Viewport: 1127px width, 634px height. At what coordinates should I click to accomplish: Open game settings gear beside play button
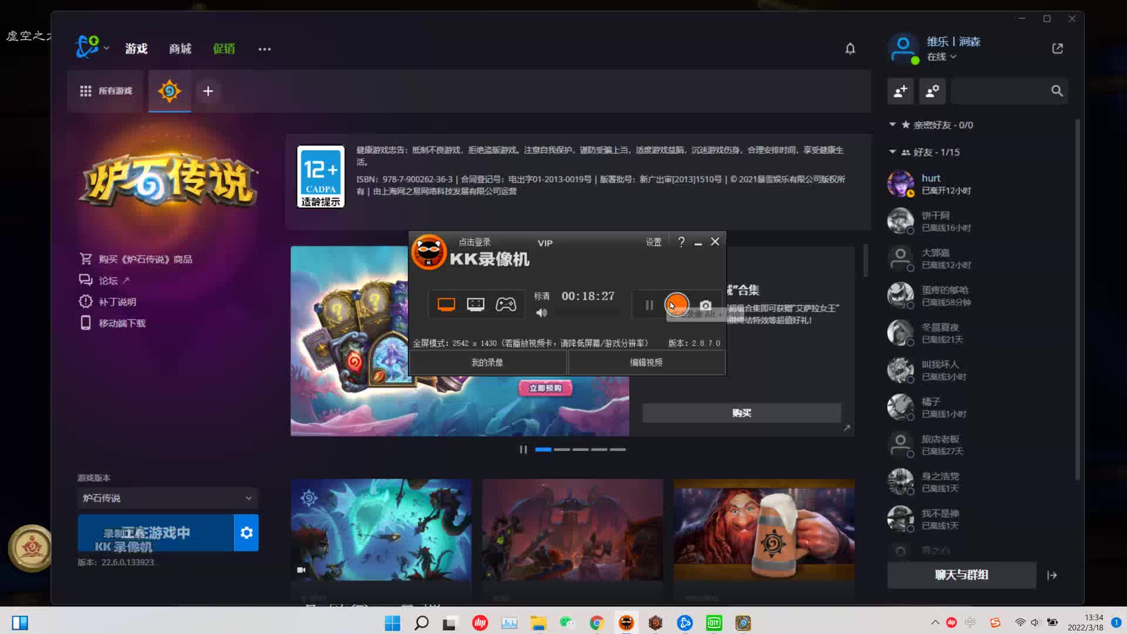pyautogui.click(x=247, y=532)
